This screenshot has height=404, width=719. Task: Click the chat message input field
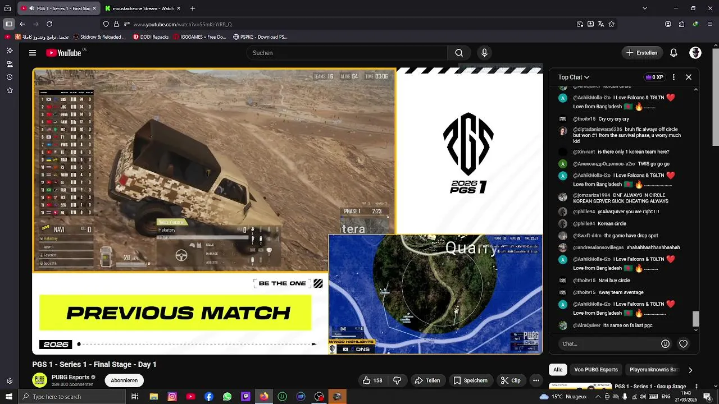[x=609, y=344]
